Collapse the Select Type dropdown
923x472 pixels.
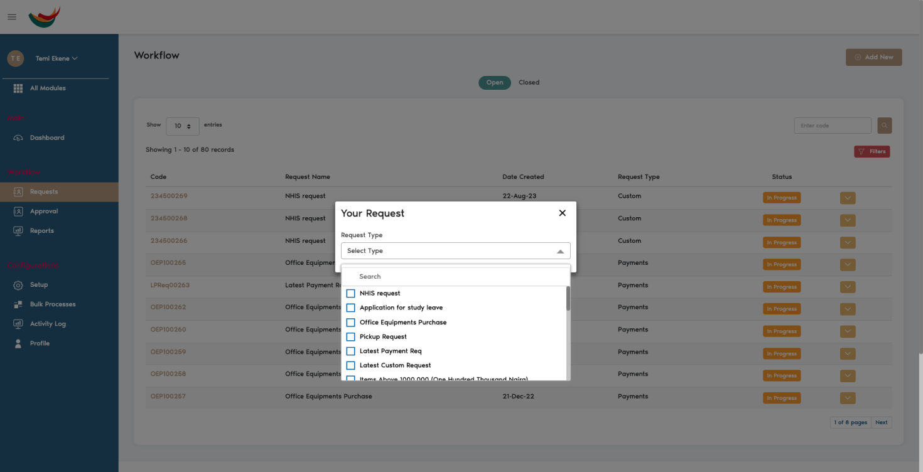pos(560,250)
